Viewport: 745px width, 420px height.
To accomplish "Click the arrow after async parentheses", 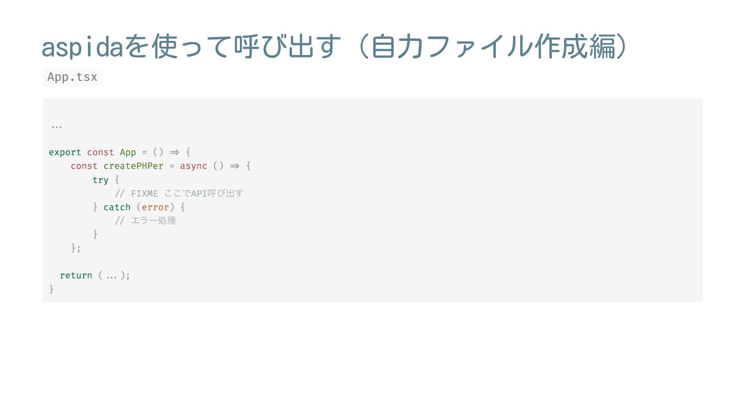I will coord(235,166).
